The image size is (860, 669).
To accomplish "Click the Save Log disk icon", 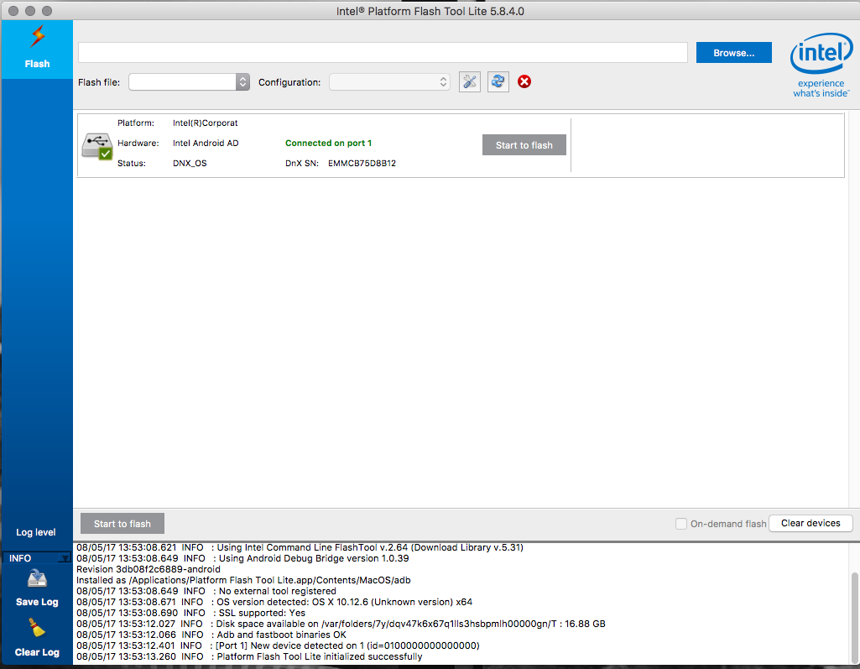I will click(36, 578).
